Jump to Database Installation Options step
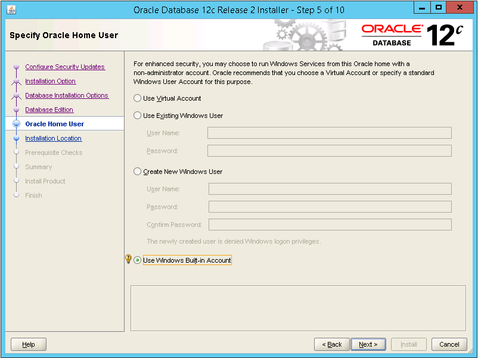This screenshot has height=358, width=478. click(66, 95)
